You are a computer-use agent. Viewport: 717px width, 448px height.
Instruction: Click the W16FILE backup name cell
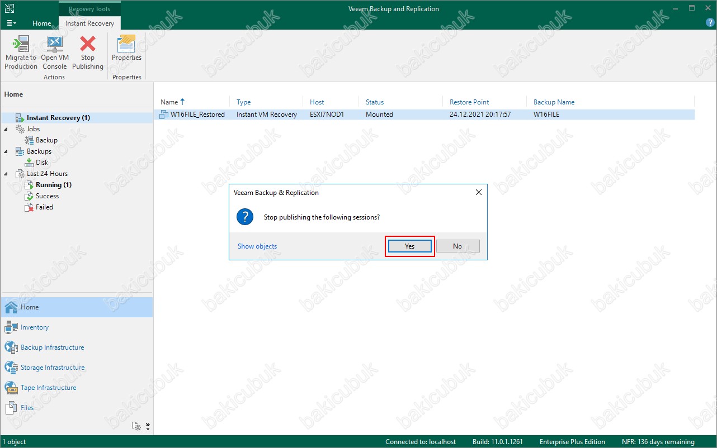point(546,115)
